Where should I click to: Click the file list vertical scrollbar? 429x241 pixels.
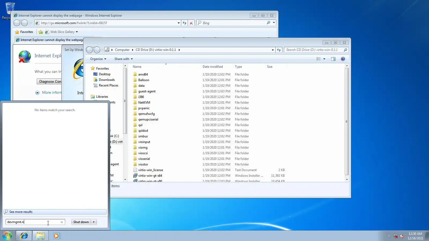point(347,121)
